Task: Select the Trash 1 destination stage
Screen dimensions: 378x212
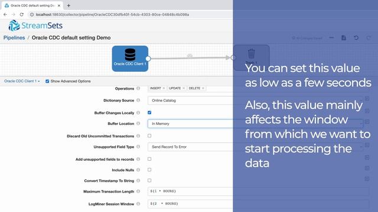Action: [x=252, y=58]
